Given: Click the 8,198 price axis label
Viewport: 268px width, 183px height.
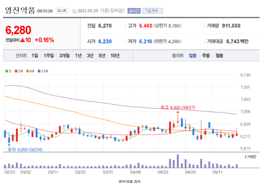Looking at the screenshot, I should [x=245, y=75].
